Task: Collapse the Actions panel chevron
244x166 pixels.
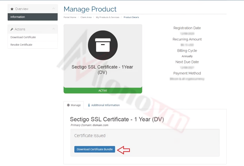Action: (x=54, y=29)
